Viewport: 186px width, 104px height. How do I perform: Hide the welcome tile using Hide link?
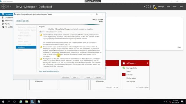coord(179,47)
